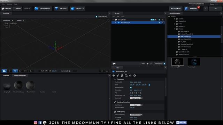Select the first Planet Holo thumbnail in browser

tap(178, 62)
